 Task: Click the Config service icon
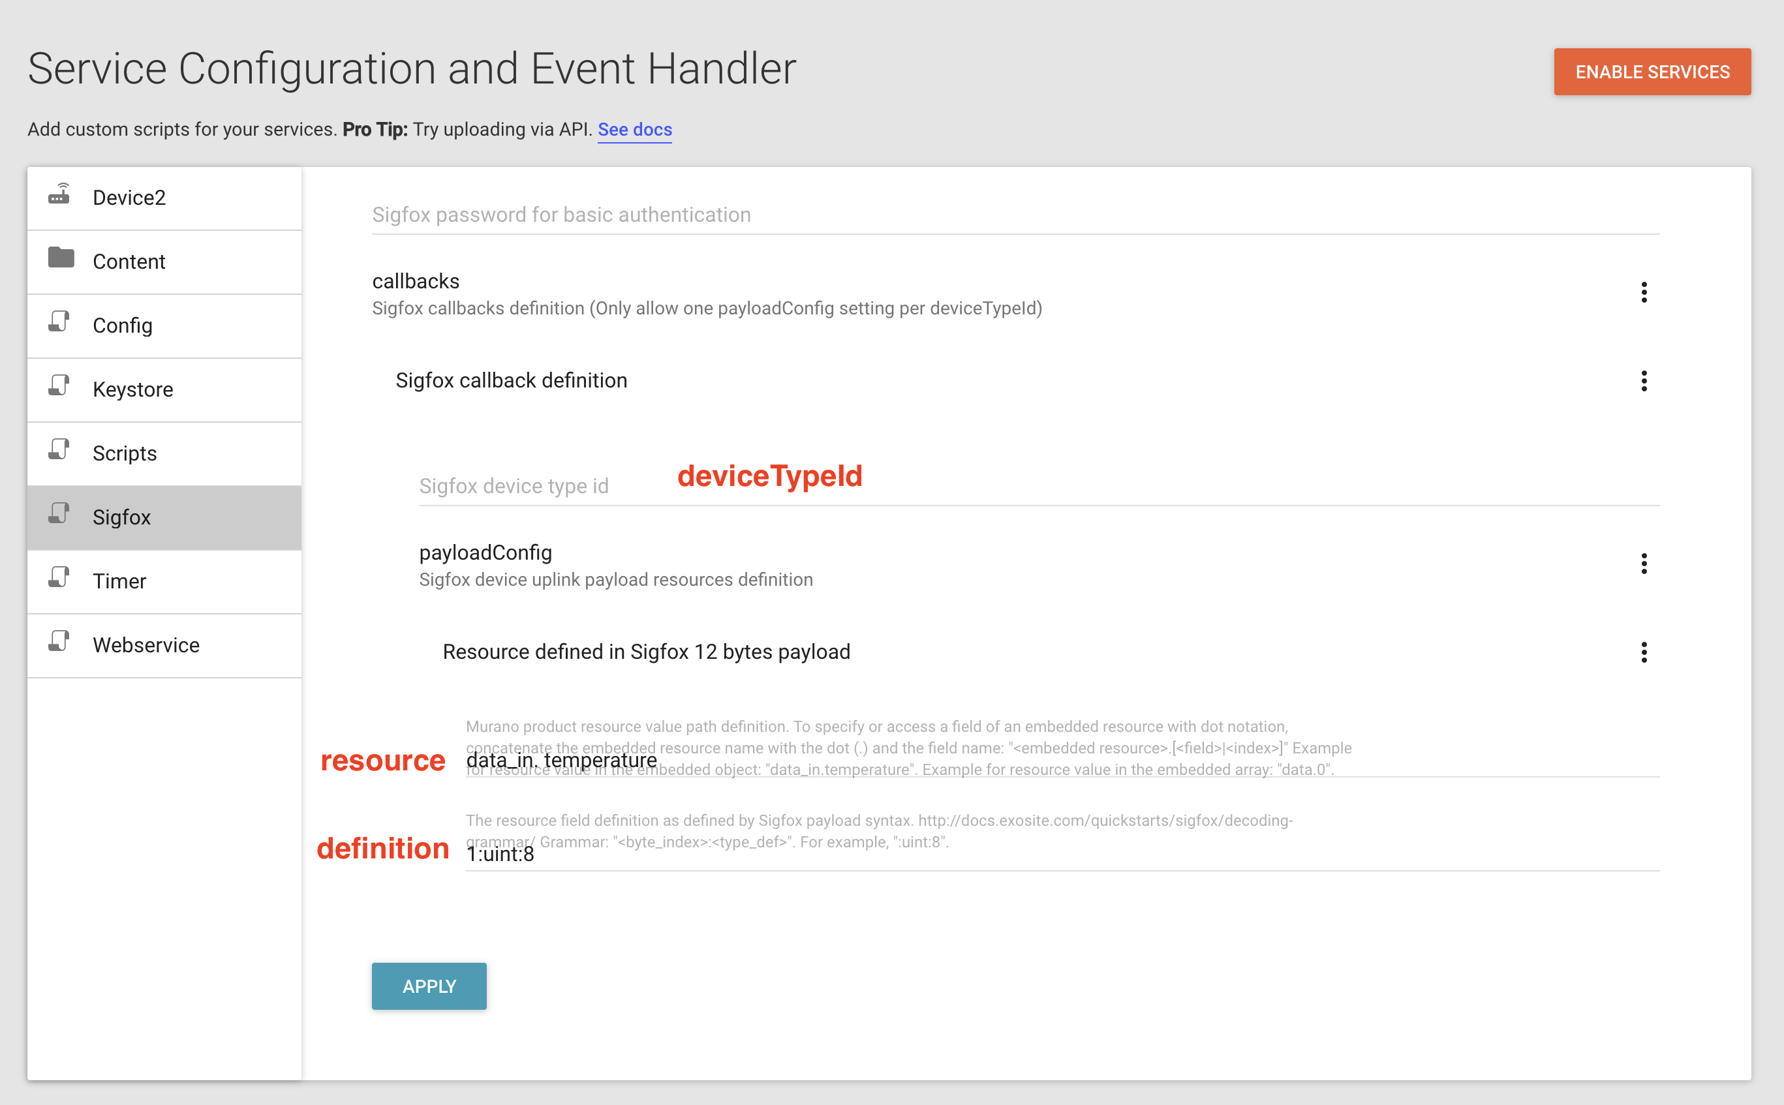tap(59, 322)
